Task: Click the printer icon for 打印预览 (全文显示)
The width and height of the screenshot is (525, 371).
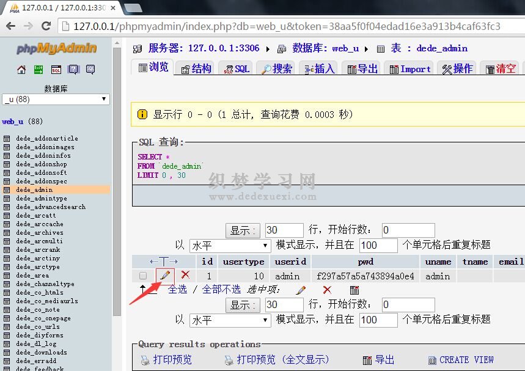Action: 229,360
